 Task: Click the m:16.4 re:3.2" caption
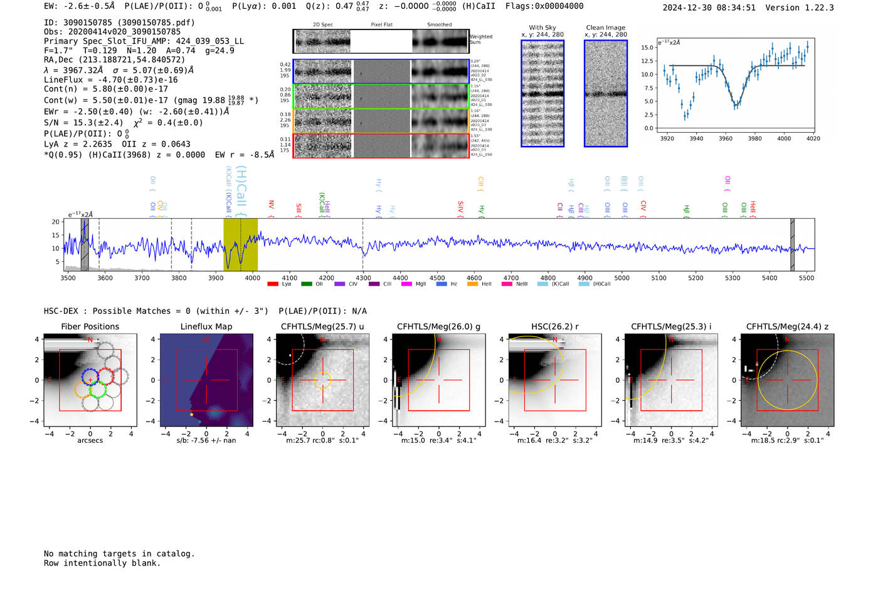tap(554, 440)
